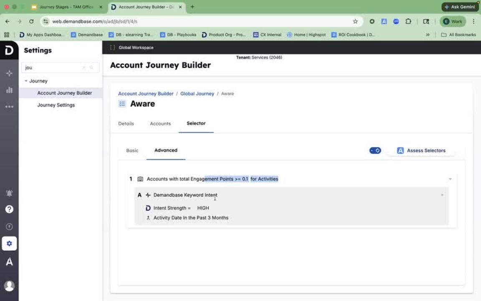Open the notifications bell icon
This screenshot has height=301, width=481.
coord(9,193)
